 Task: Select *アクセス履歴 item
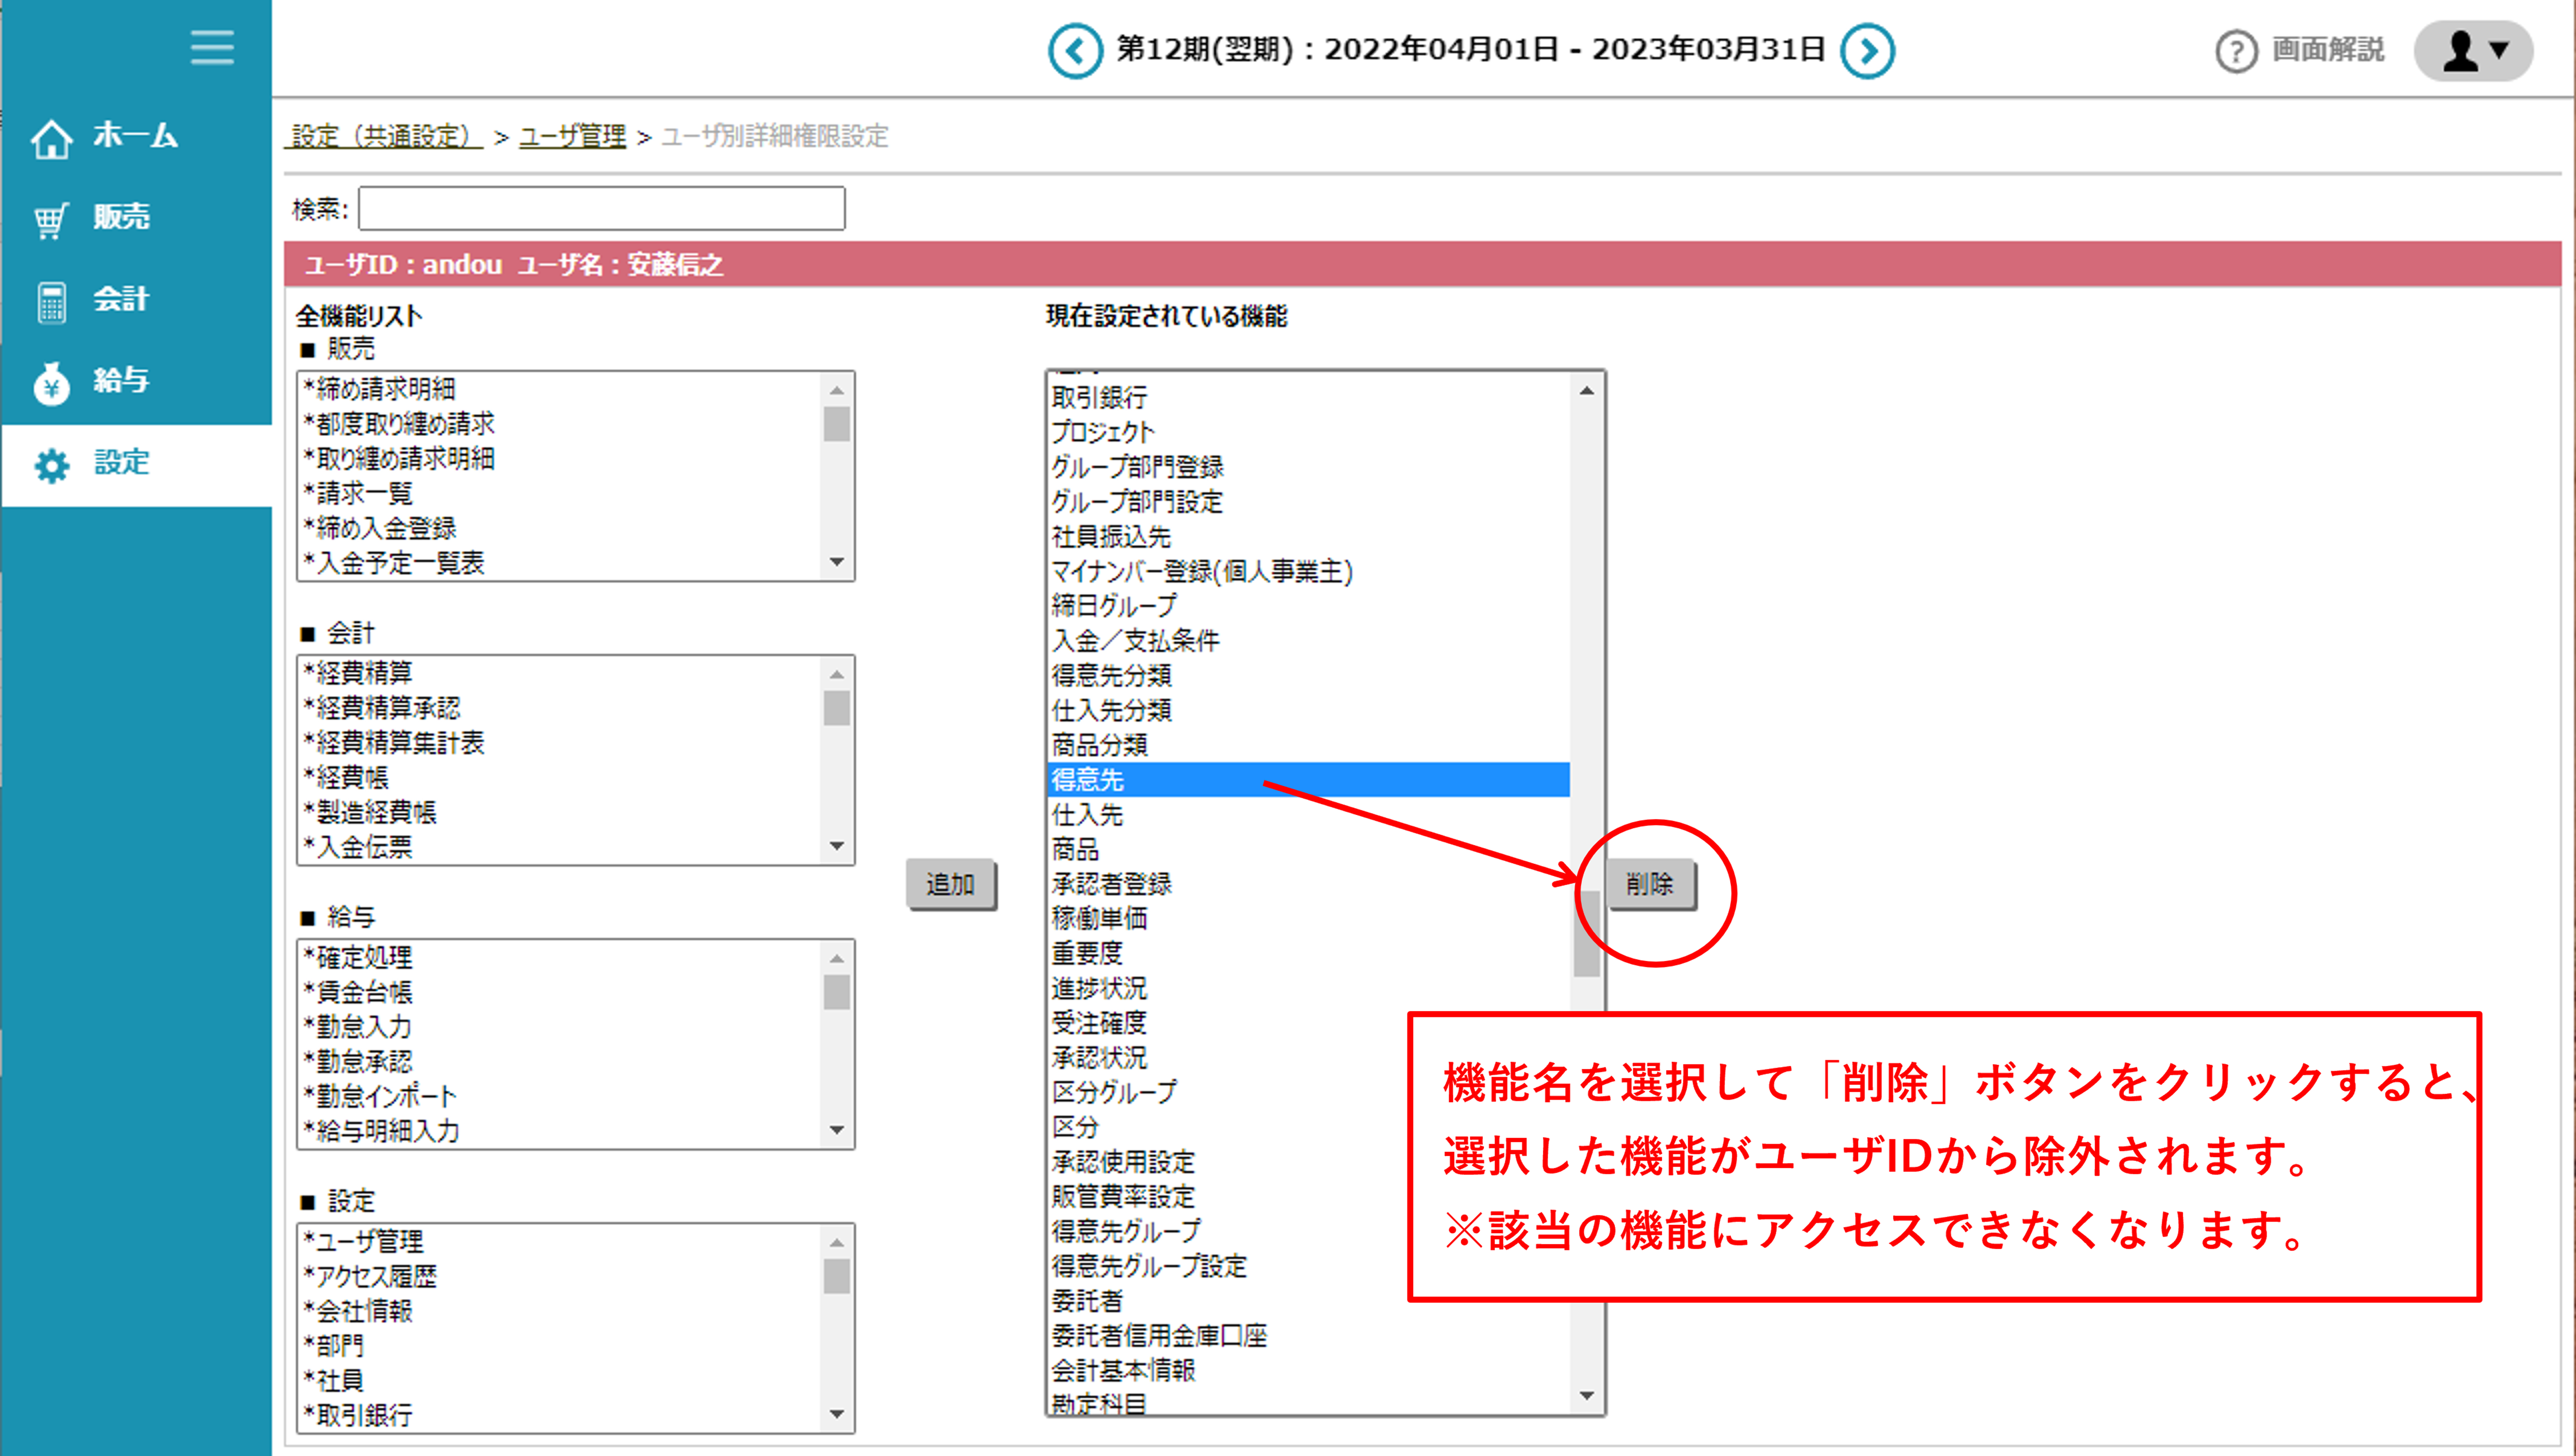(x=560, y=1276)
